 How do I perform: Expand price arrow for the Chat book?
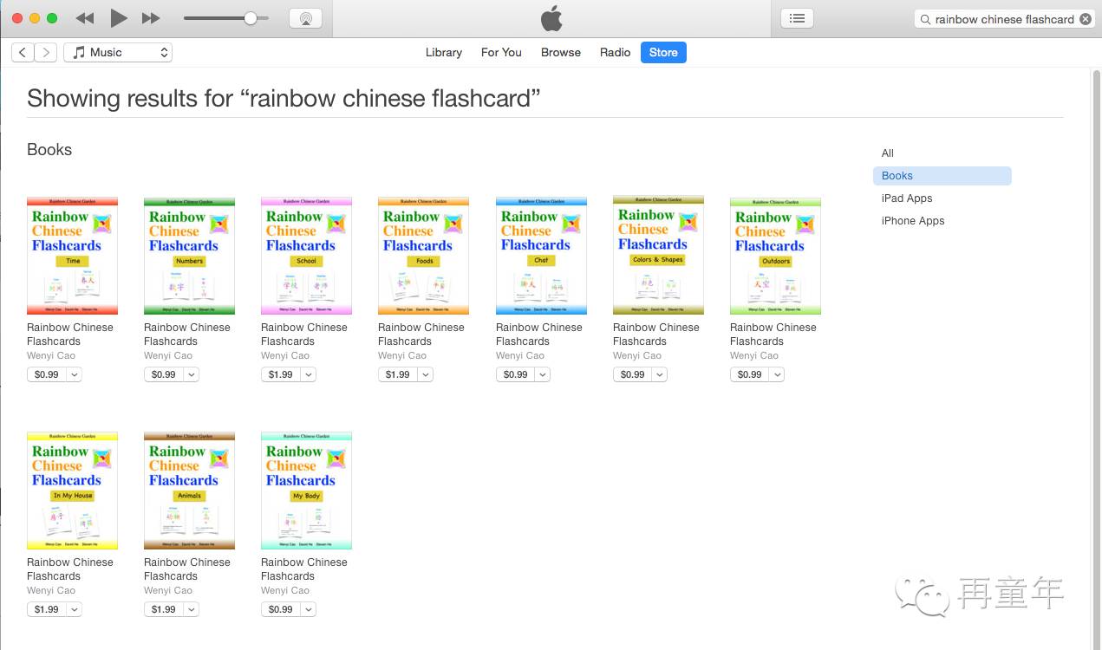pyautogui.click(x=544, y=374)
